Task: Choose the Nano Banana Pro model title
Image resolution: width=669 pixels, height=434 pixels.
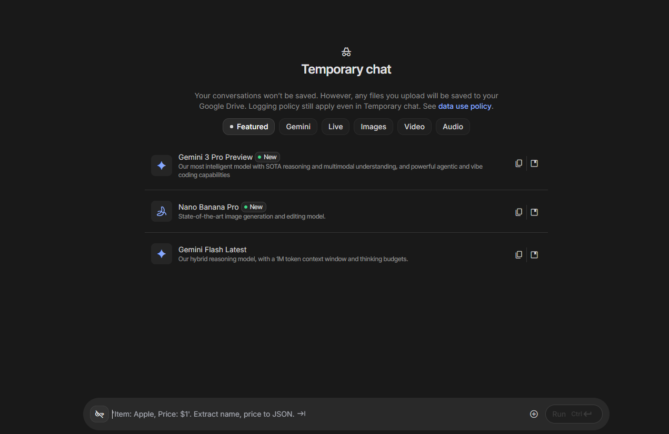Action: [208, 207]
